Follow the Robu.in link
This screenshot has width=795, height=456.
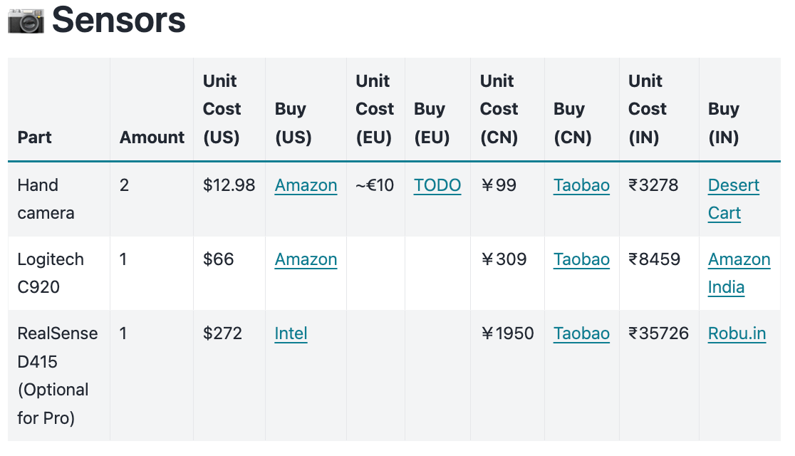click(737, 333)
